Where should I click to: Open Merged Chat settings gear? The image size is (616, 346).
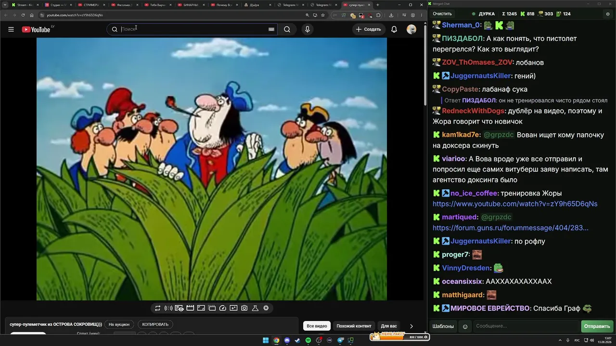608,14
